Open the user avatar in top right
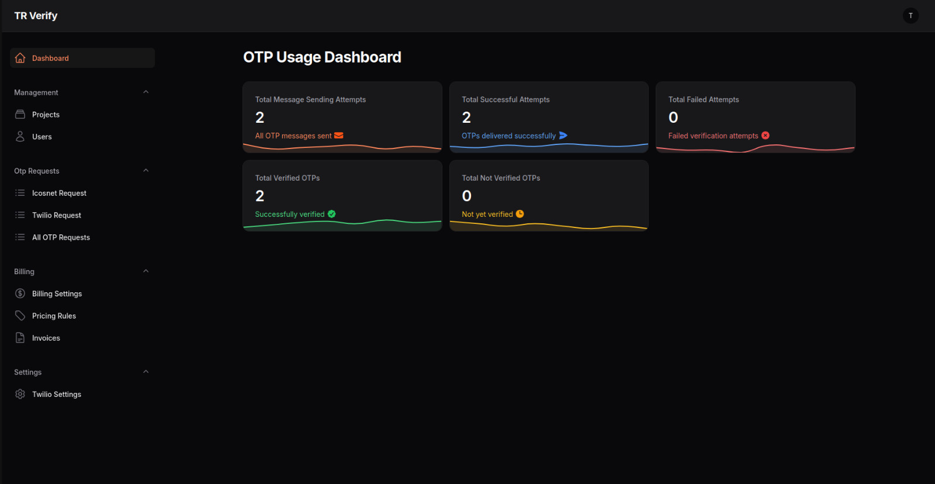This screenshot has height=484, width=935. point(910,16)
